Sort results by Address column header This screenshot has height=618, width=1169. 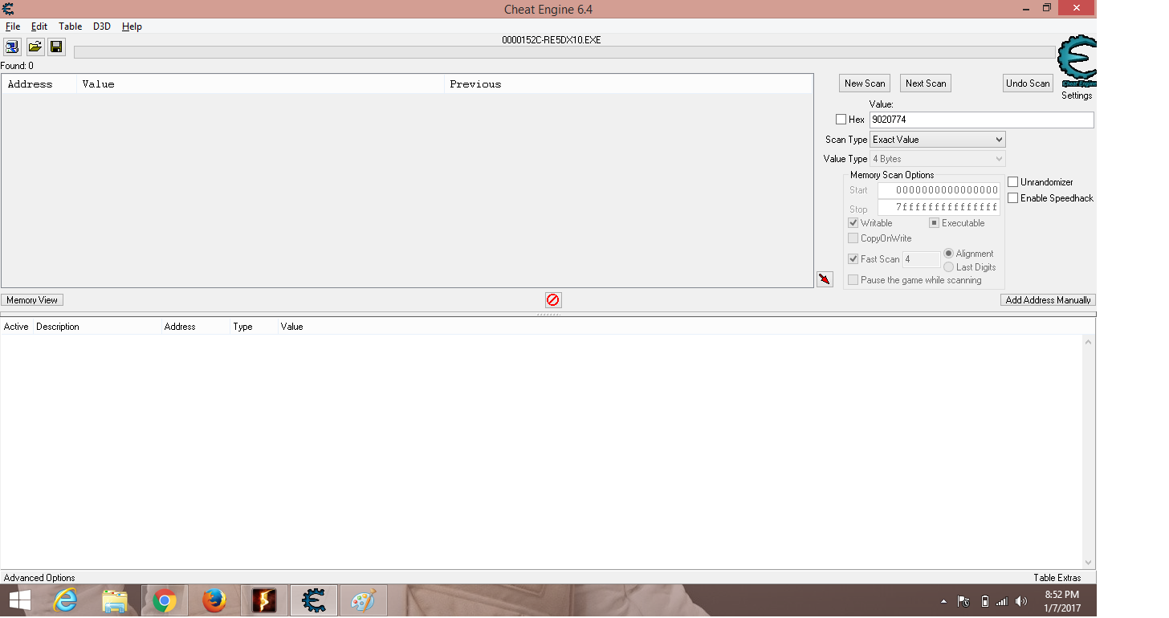tap(39, 84)
